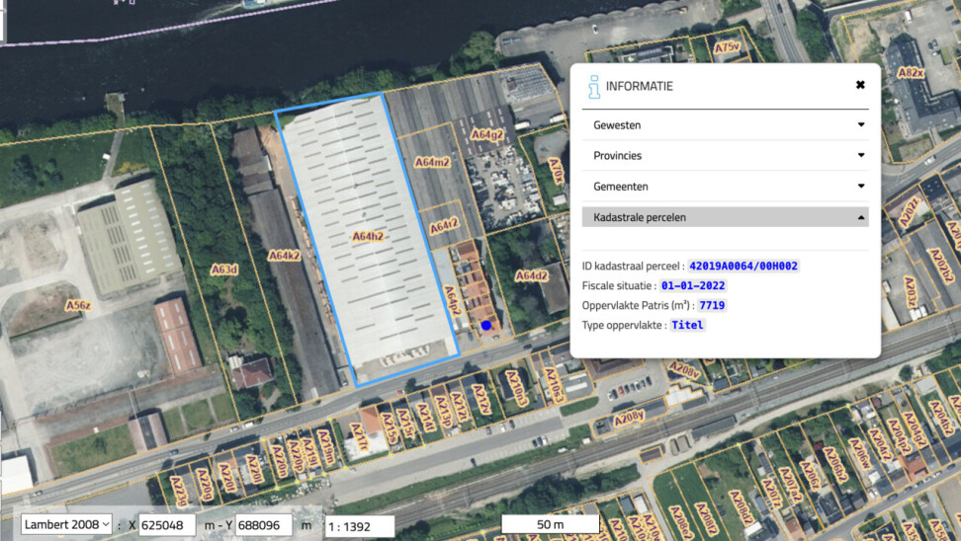Open the Gemeenten section
Screen dimensions: 961x541
click(x=725, y=187)
